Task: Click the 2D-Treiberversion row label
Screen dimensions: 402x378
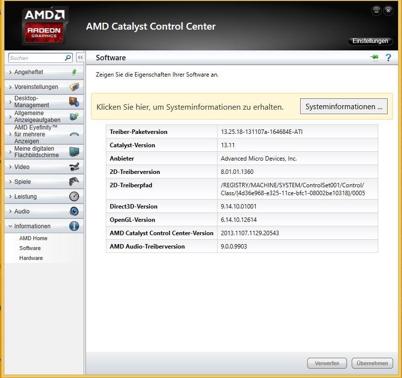Action: click(135, 171)
